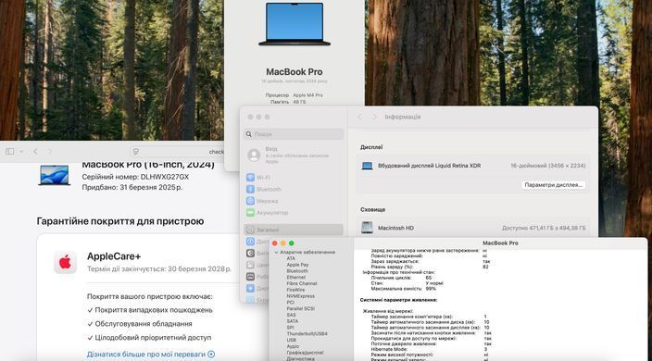Click the 'Серійний номер: DLHWXG27GX' text
The image size is (652, 361).
135,177
